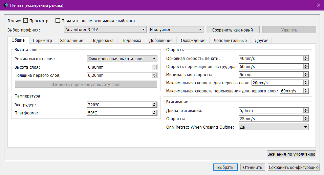Raise extruder temperature using up arrow
Screen dimensions: 324x175
[x=154, y=103]
